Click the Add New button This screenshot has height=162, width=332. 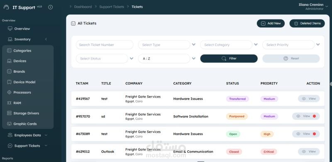(x=271, y=24)
